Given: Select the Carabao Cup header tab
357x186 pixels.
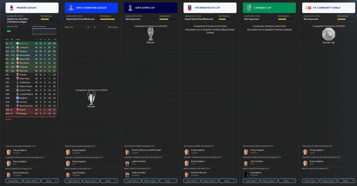Looking at the screenshot, I should pyautogui.click(x=269, y=8).
